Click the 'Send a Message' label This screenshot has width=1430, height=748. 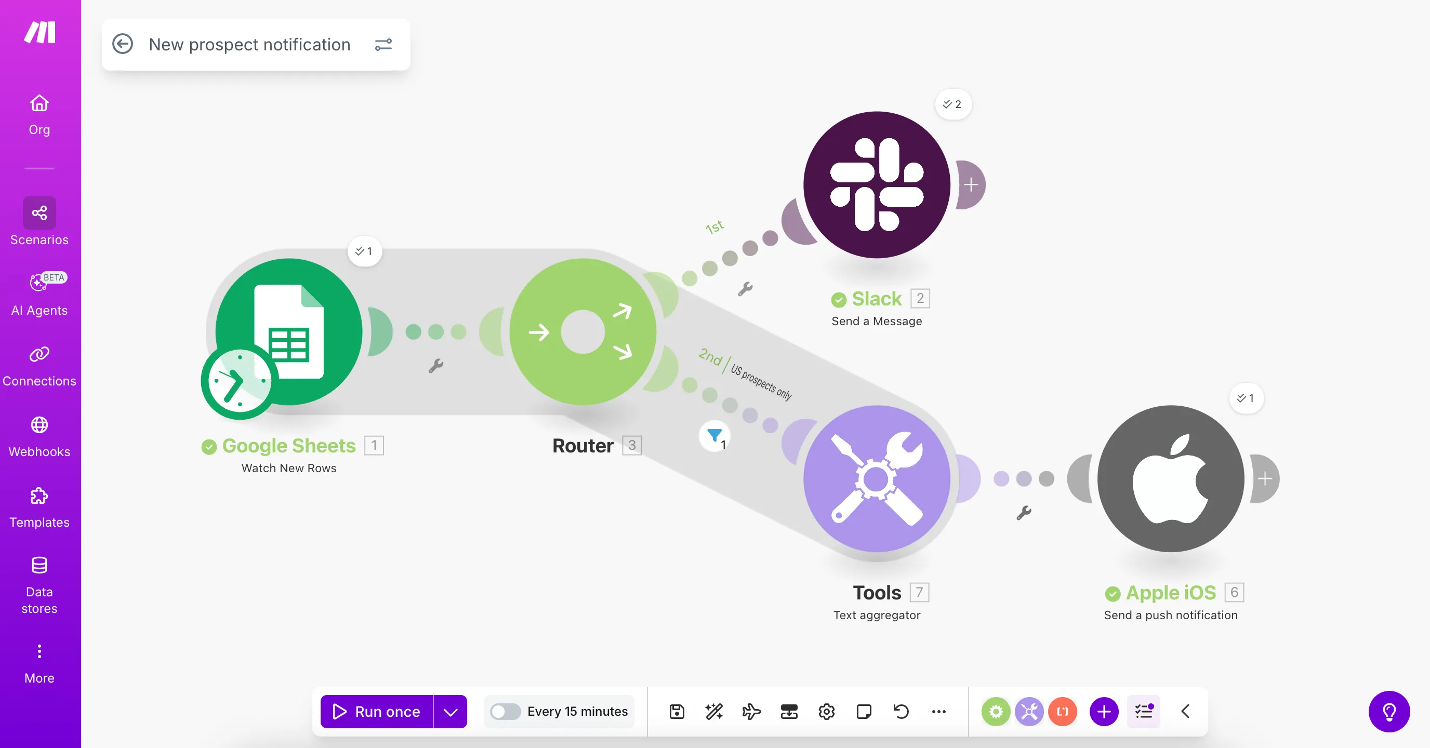click(877, 320)
